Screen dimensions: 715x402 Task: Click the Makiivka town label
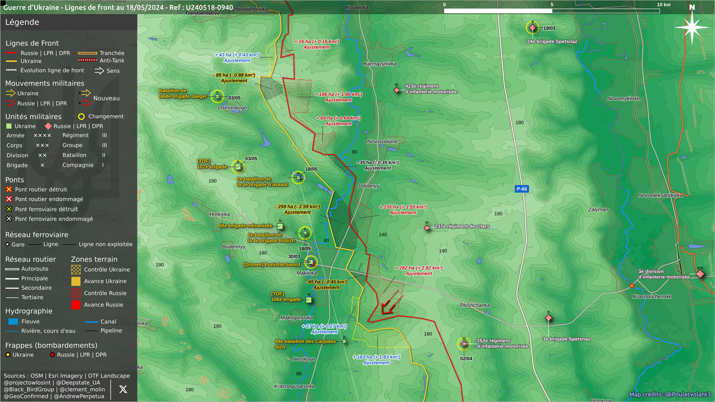click(306, 273)
